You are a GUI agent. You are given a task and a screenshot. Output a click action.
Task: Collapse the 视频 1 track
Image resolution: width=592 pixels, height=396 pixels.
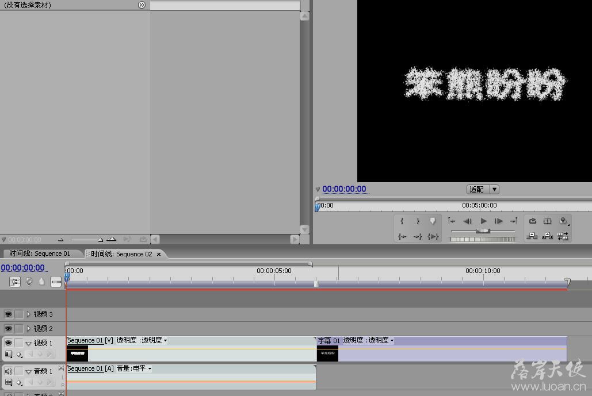pos(28,343)
